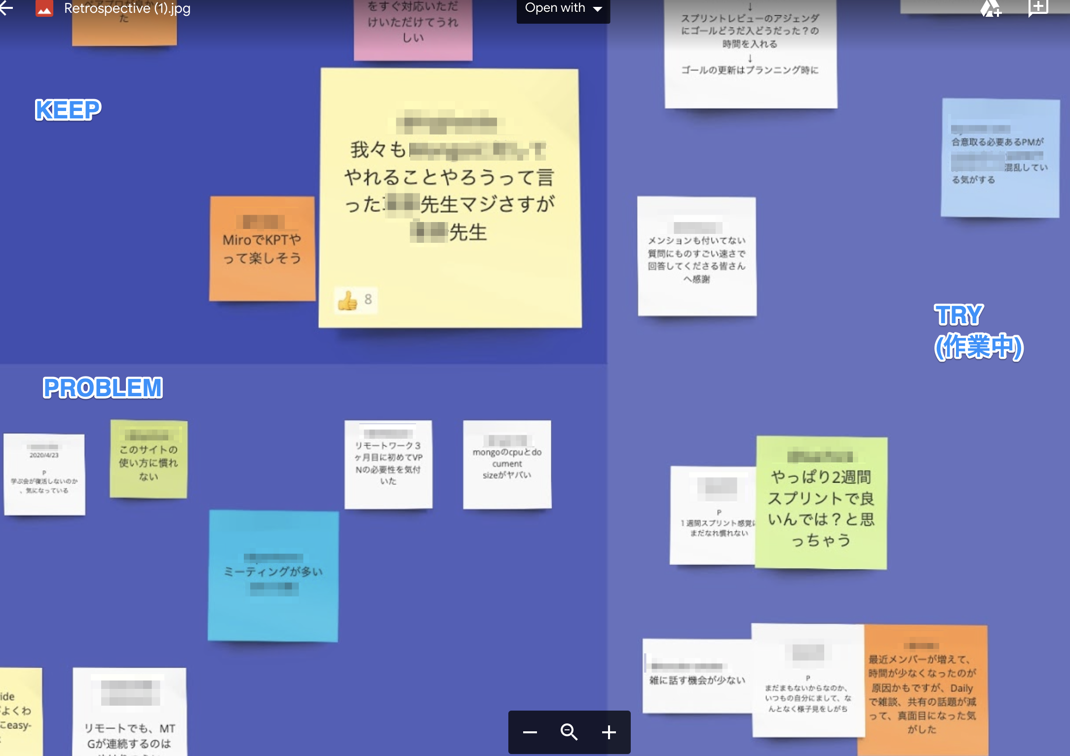Zoom out with the minus icon
This screenshot has height=756, width=1070.
pos(530,732)
